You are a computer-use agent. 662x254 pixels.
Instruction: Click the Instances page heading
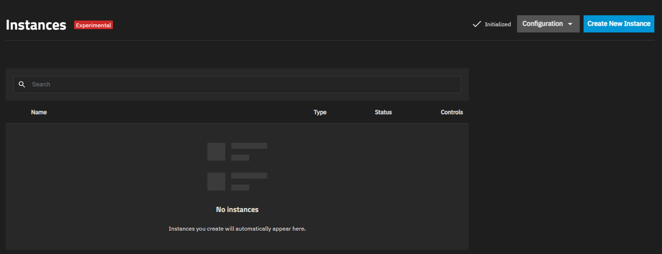[x=36, y=25]
